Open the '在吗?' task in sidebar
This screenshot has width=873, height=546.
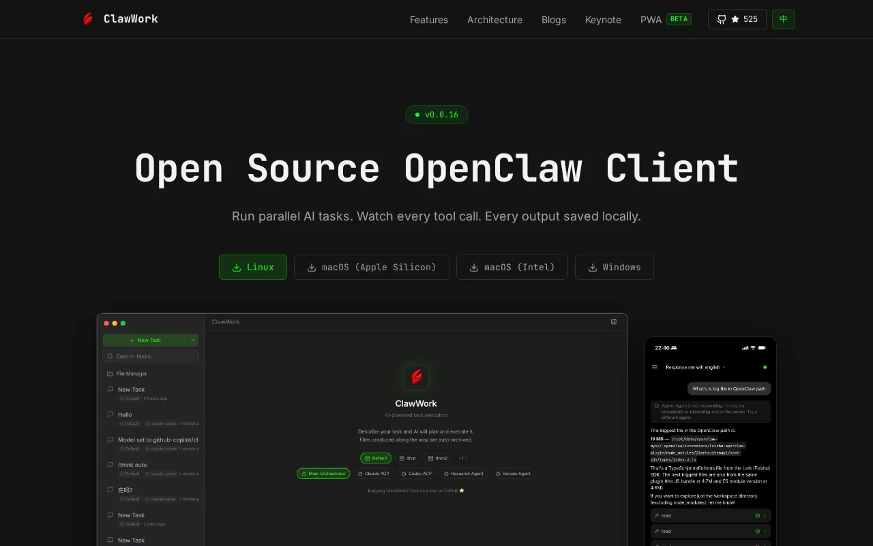pos(151,494)
